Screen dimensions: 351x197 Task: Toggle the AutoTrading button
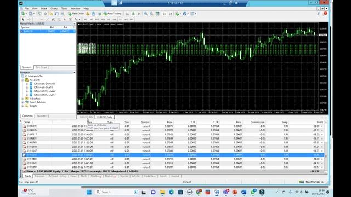click(x=112, y=14)
